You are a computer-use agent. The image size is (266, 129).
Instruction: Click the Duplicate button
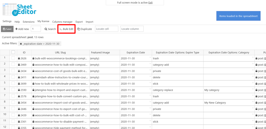click(84, 29)
